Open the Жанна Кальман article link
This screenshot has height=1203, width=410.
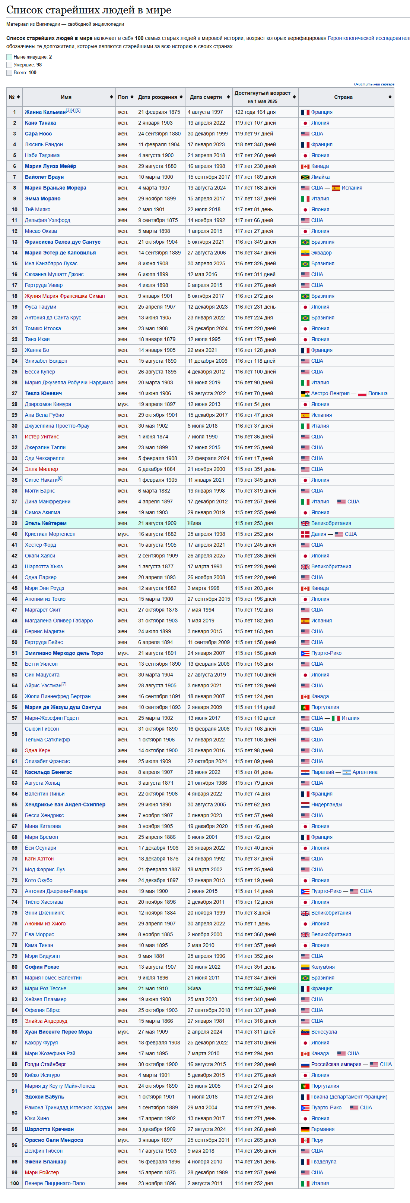point(45,113)
